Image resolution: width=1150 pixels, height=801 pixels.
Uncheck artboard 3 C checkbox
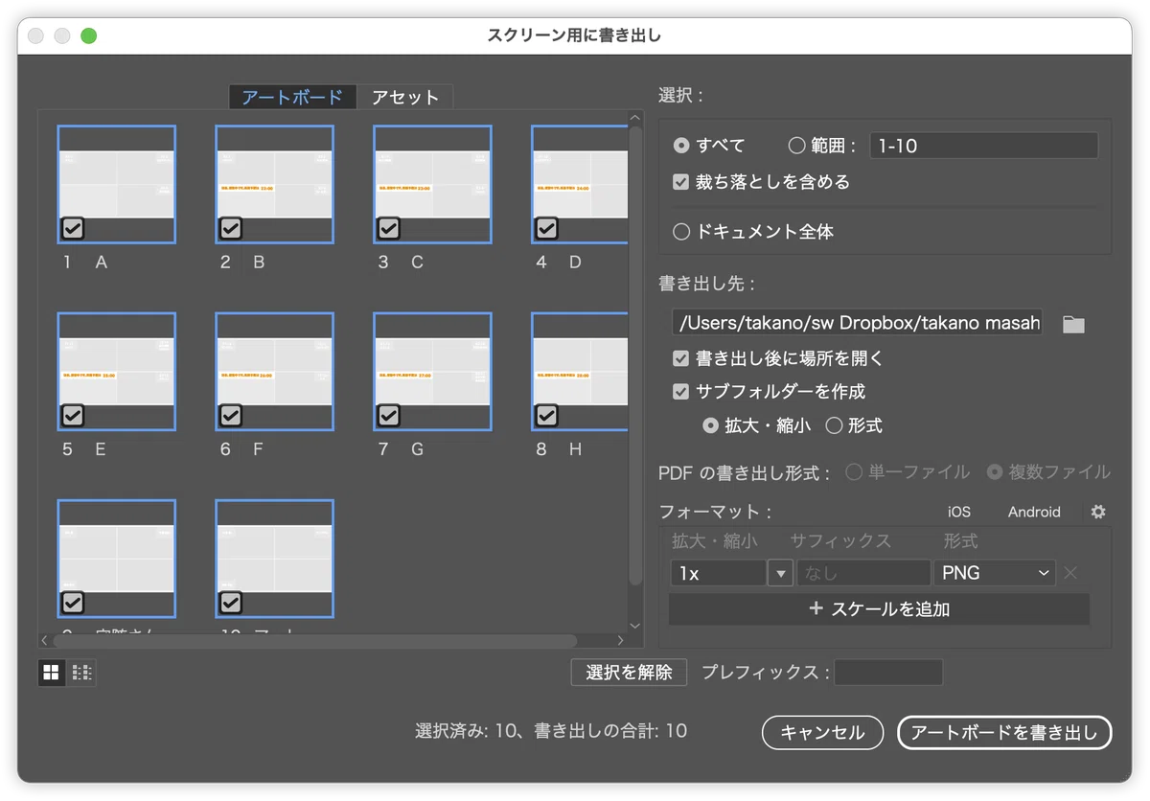coord(388,228)
